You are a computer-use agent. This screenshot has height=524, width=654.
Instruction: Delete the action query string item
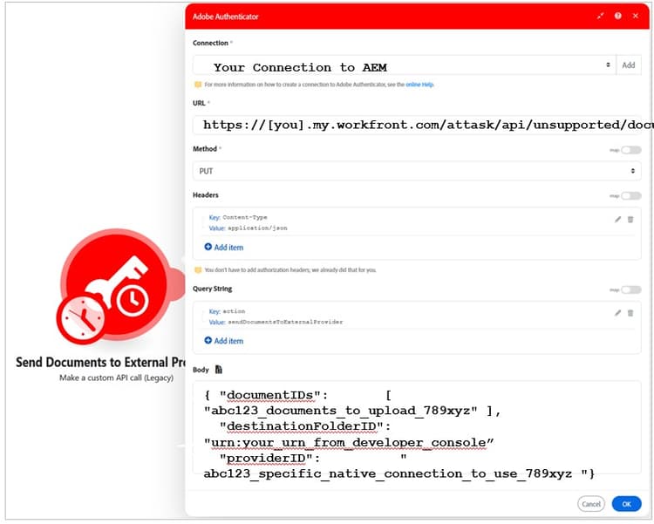click(630, 313)
